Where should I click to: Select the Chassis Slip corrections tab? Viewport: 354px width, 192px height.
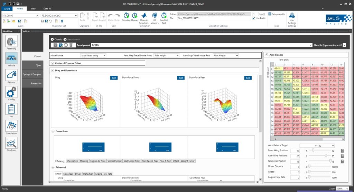(x=72, y=161)
